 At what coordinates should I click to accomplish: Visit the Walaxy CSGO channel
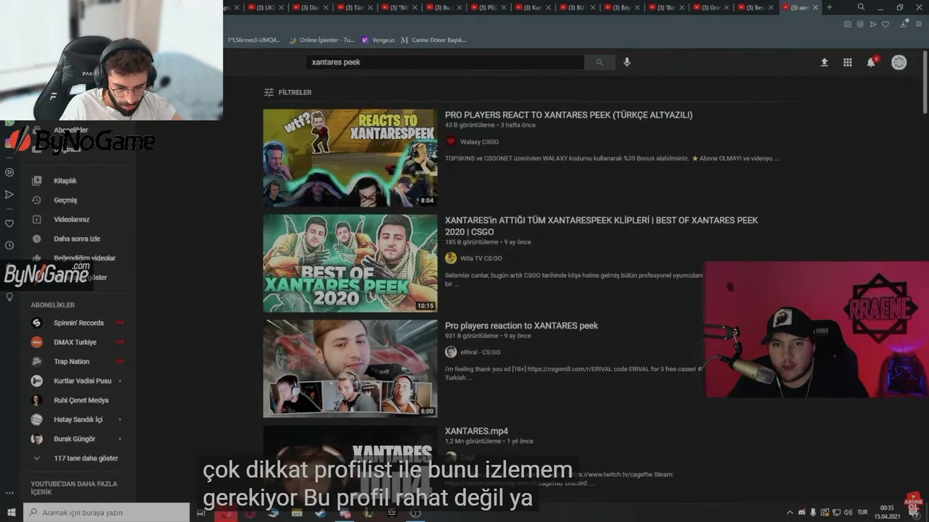(479, 142)
